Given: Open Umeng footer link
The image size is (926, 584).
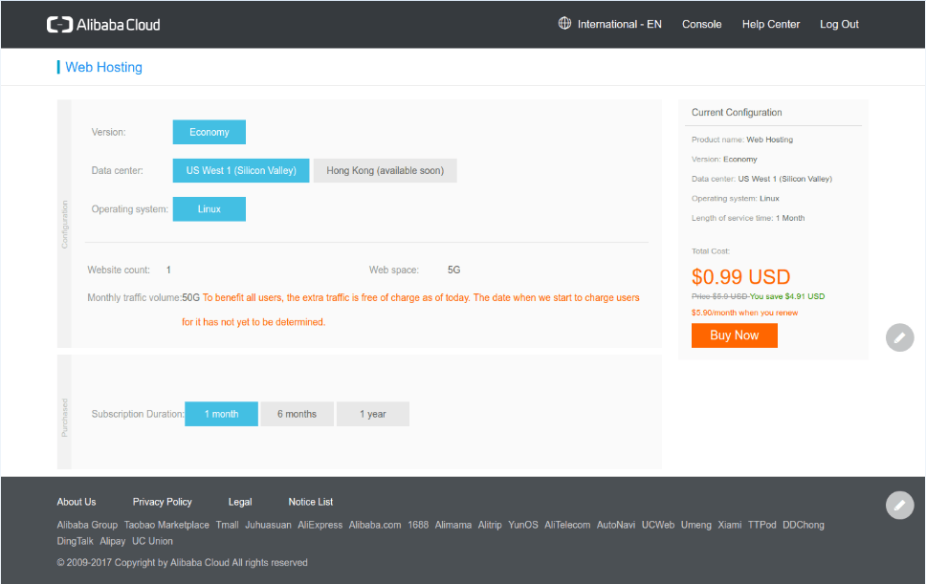Looking at the screenshot, I should tap(695, 525).
